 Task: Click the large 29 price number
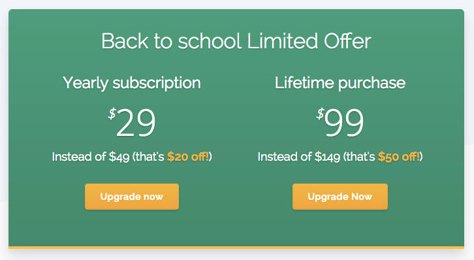pos(136,122)
